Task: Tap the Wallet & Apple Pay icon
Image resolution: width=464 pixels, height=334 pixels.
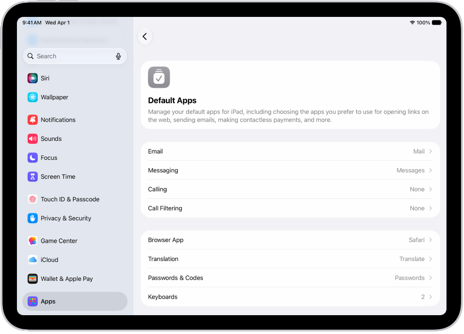Action: (x=32, y=278)
